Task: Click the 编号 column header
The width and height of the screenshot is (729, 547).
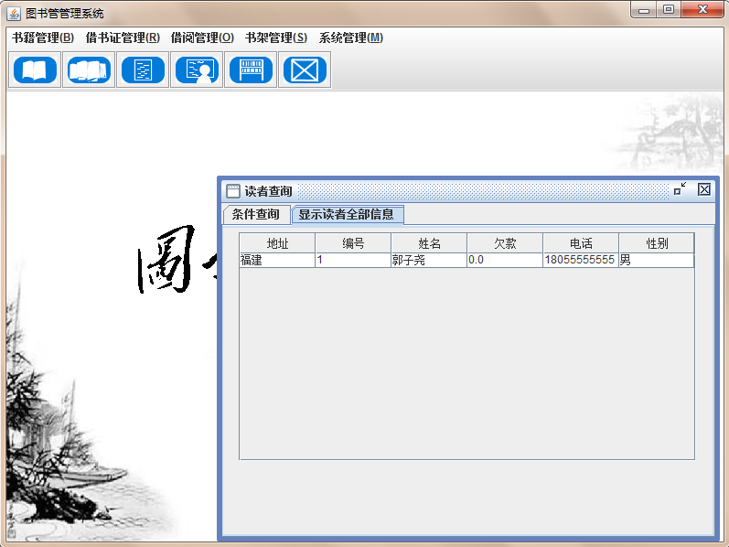Action: (353, 243)
